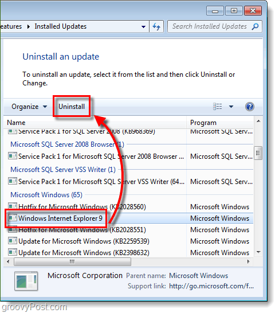Image resolution: width=279 pixels, height=313 pixels.
Task: Click vertical scrollbar down arrow
Action: pos(258,252)
